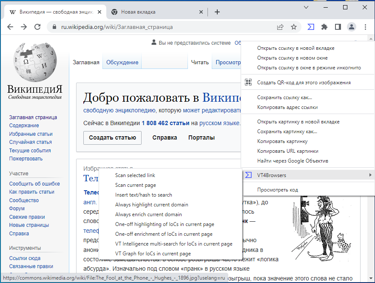Expand the VT4Browsers submenu

click(307, 175)
